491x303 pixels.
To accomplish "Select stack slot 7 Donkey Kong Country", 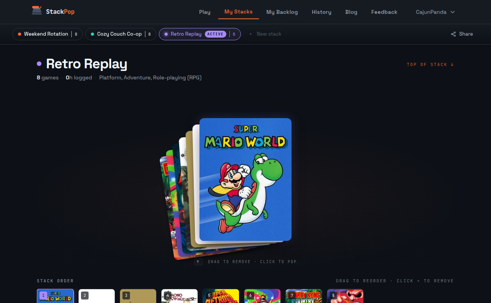I will tap(304, 296).
